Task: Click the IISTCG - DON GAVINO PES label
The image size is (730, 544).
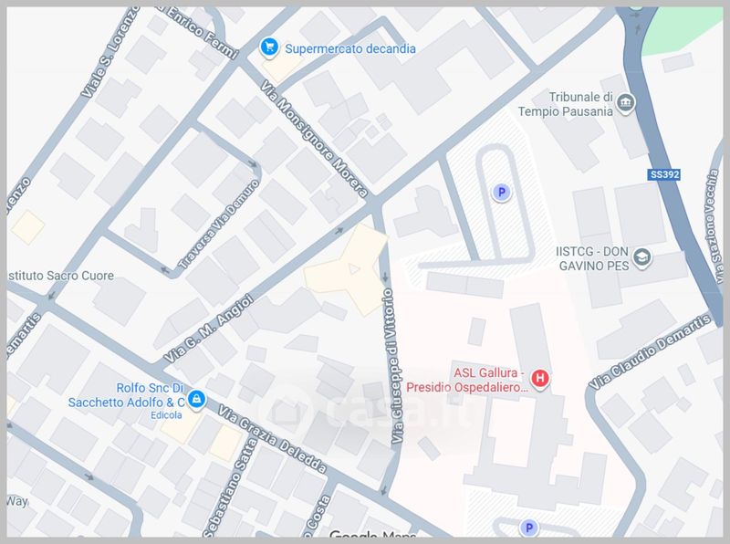Action: [x=593, y=258]
